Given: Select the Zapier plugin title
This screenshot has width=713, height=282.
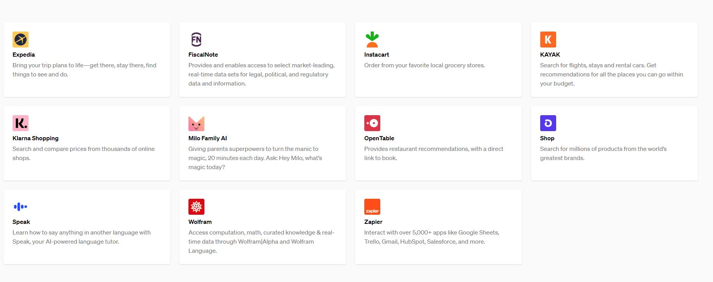Looking at the screenshot, I should 373,222.
